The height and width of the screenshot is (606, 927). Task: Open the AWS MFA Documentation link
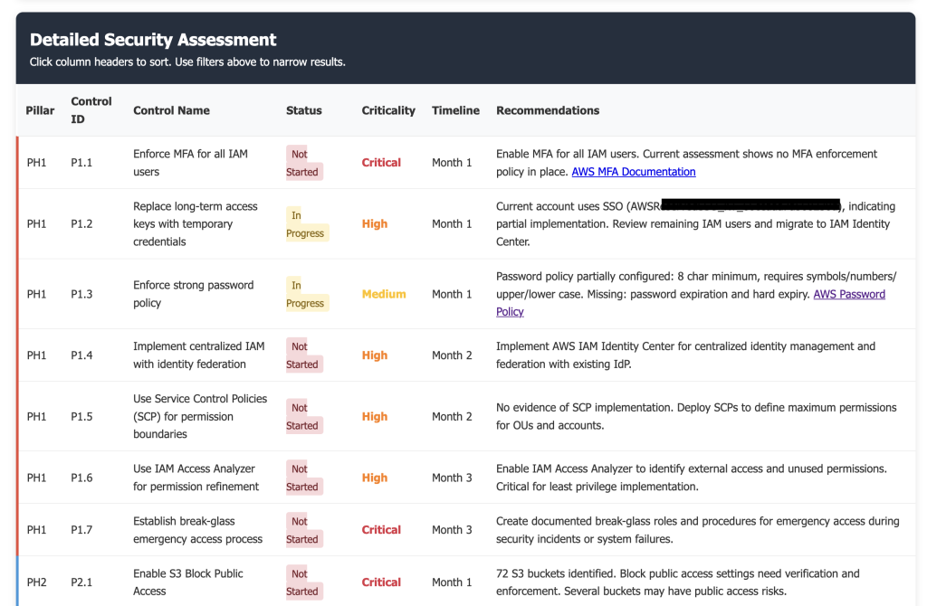click(x=633, y=172)
